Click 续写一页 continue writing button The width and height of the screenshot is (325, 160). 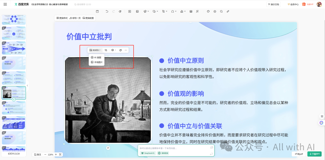tap(75, 18)
